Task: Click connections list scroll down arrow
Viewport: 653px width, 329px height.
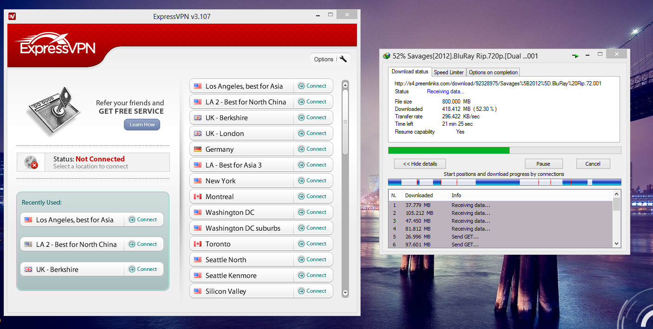Action: (617, 244)
